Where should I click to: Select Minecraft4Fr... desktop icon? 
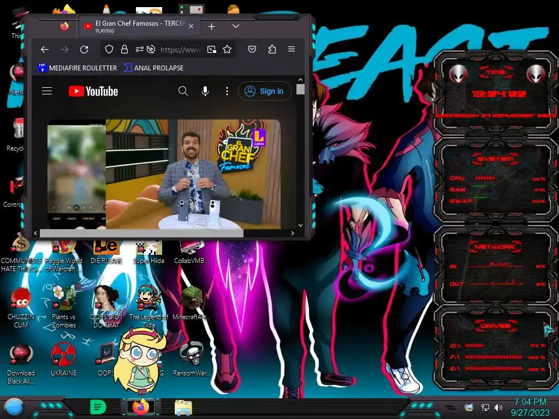(192, 303)
